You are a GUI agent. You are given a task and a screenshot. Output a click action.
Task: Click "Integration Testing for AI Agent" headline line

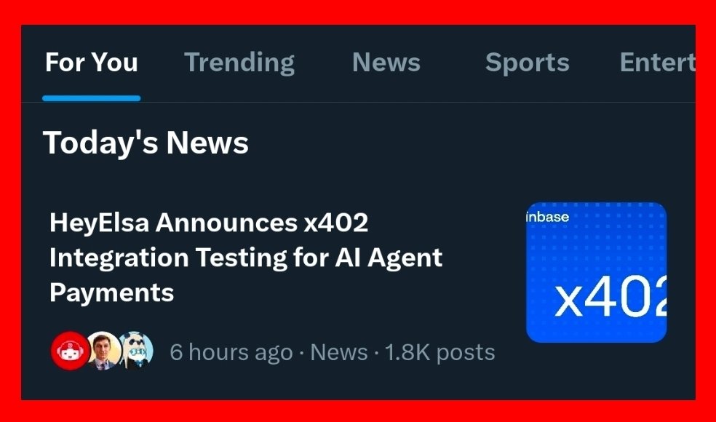(246, 258)
